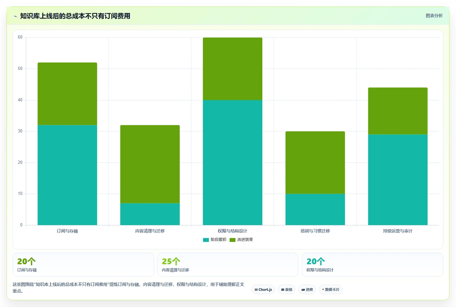Toggle the 改进效果 legend color swatch

[x=232, y=240]
